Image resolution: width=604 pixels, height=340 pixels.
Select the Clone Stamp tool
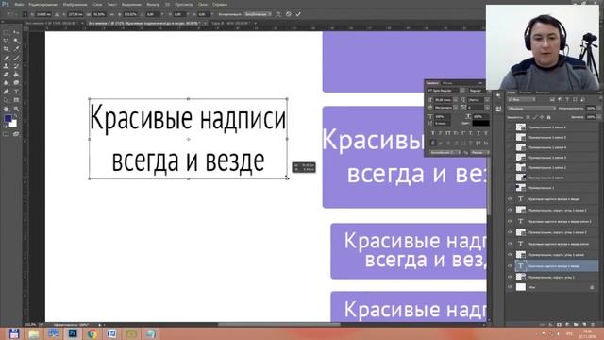[x=7, y=66]
